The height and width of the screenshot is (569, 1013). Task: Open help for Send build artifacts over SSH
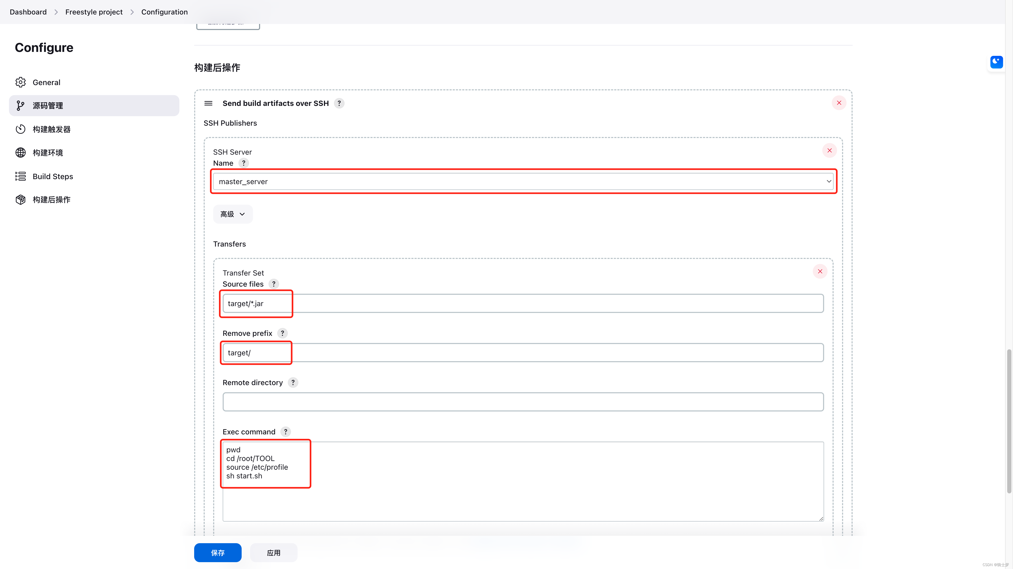click(x=339, y=103)
